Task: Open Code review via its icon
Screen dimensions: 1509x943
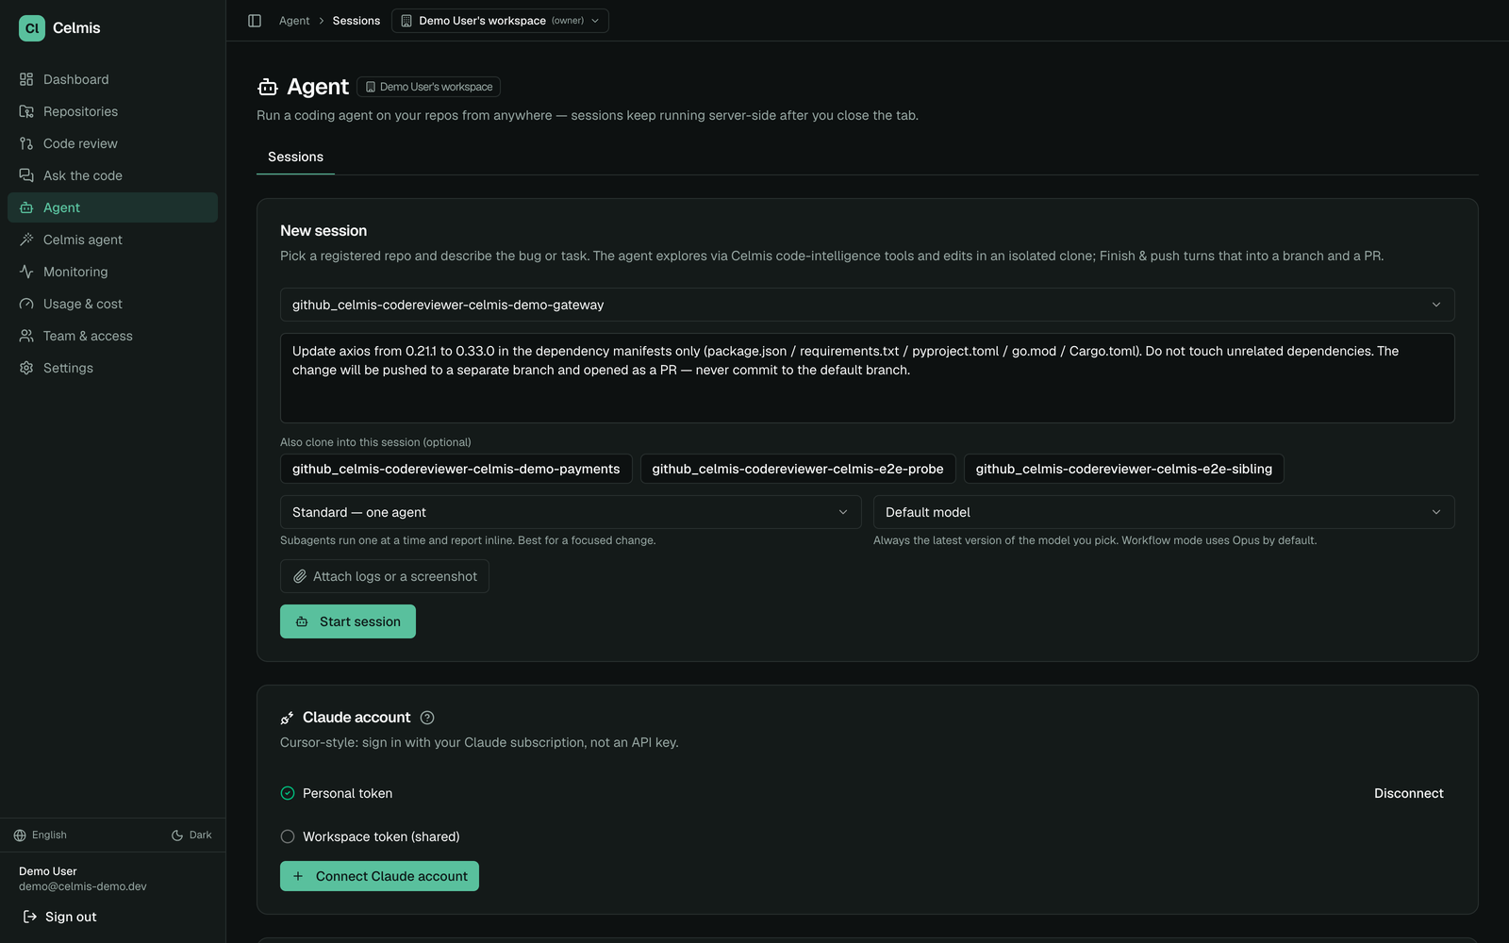Action: [26, 143]
